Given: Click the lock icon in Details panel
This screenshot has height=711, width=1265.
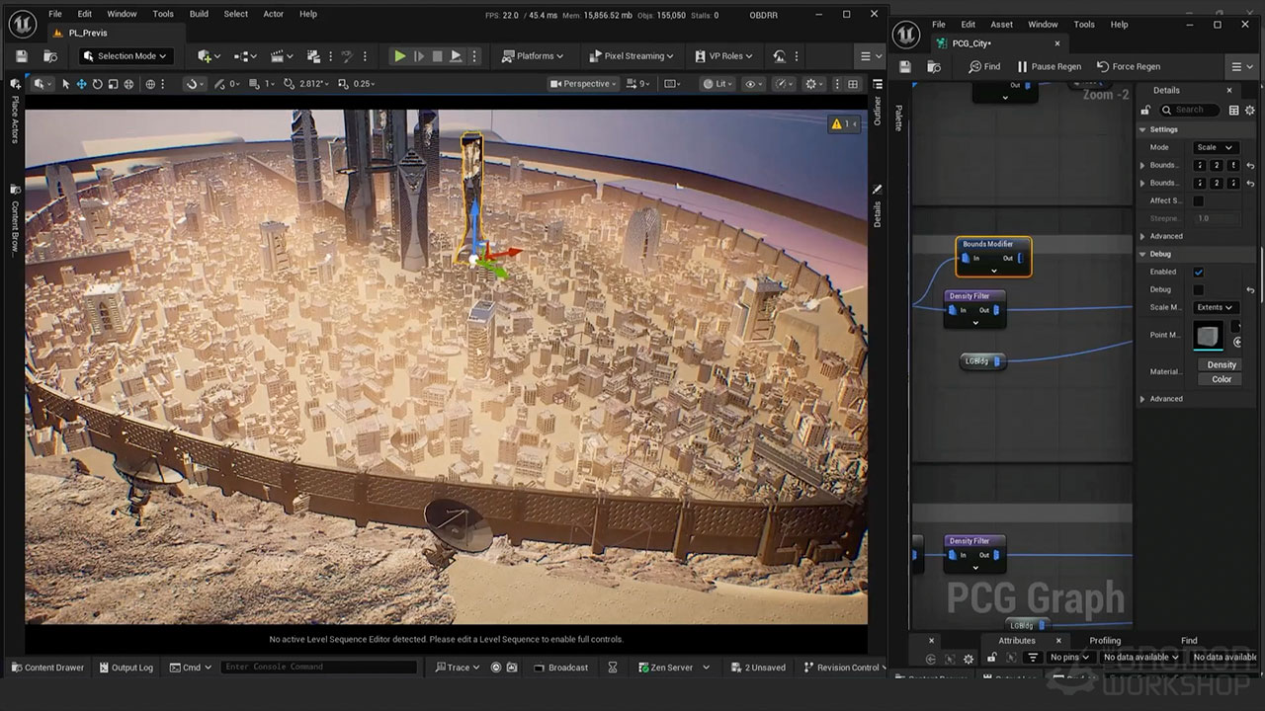Looking at the screenshot, I should tap(1146, 110).
